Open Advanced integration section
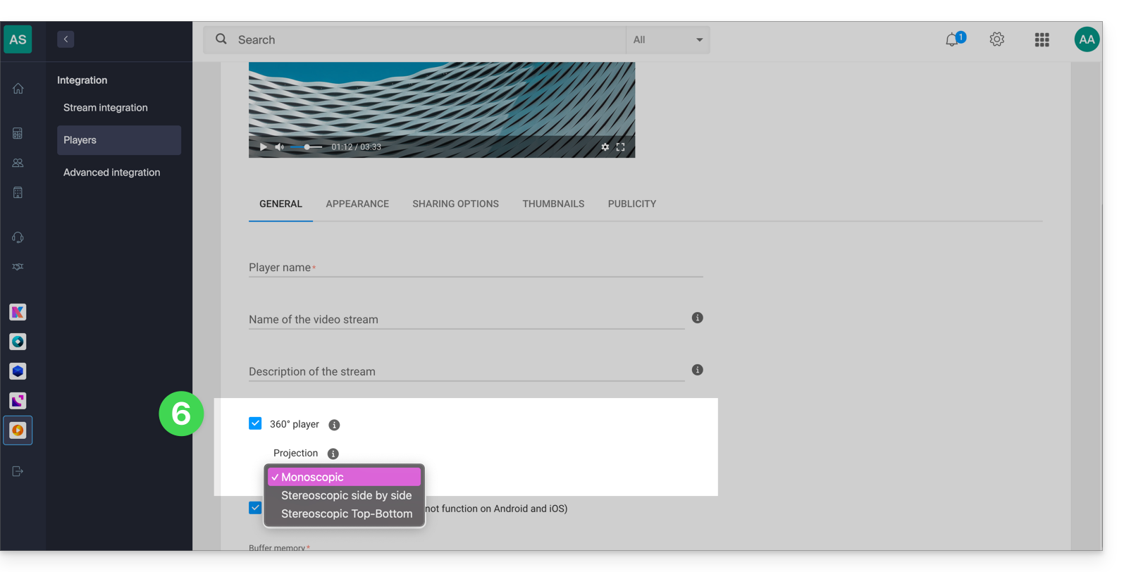Viewport: 1124px width, 572px height. pos(111,173)
